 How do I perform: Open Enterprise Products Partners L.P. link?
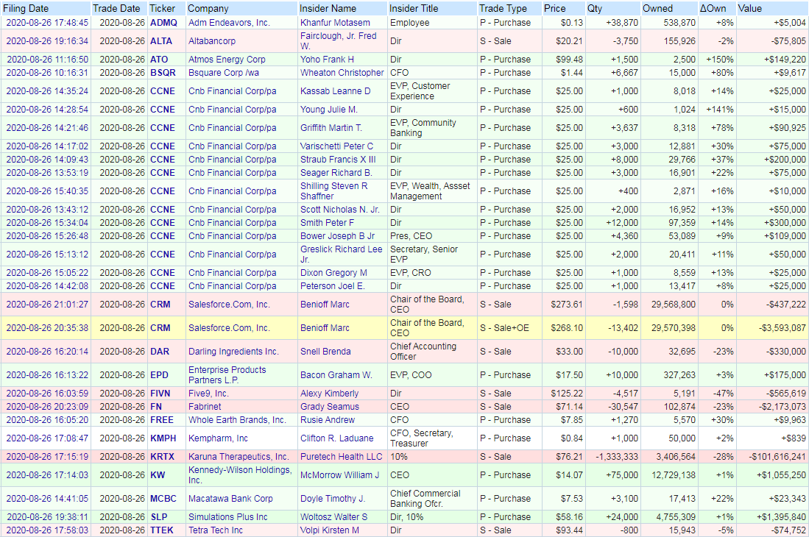[227, 374]
